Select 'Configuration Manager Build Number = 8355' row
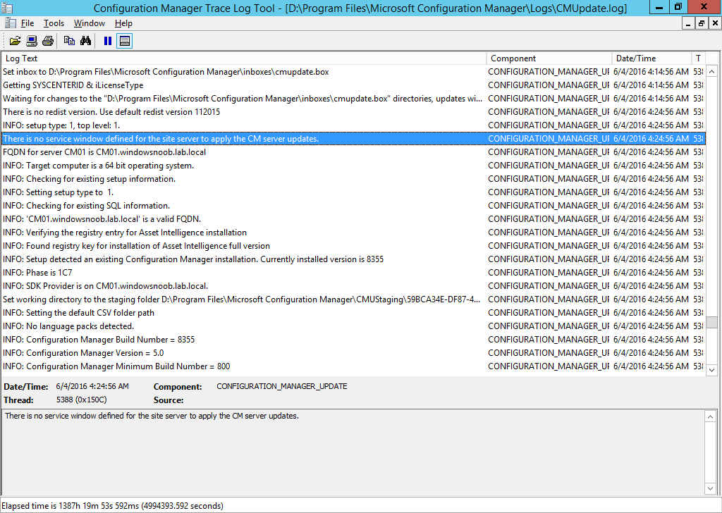The width and height of the screenshot is (722, 513). pos(354,339)
